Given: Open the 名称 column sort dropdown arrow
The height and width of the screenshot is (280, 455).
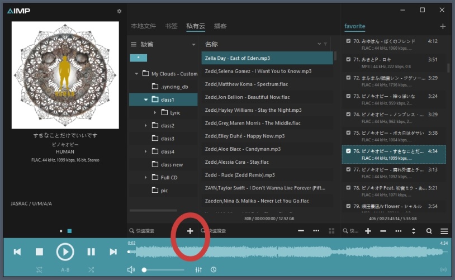Looking at the screenshot, I should click(319, 44).
